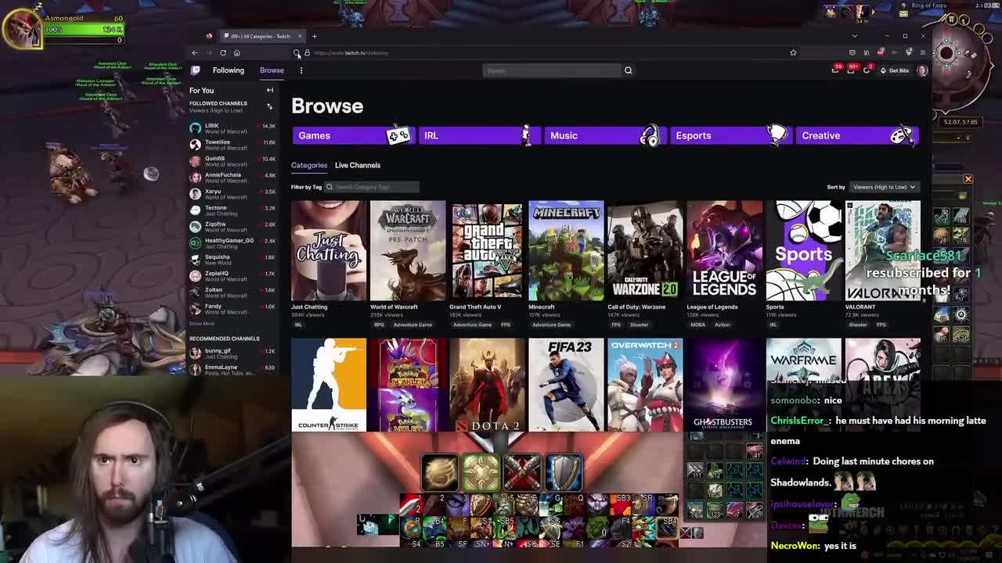Toggle followed channels sort order
The height and width of the screenshot is (563, 1002).
click(x=269, y=106)
